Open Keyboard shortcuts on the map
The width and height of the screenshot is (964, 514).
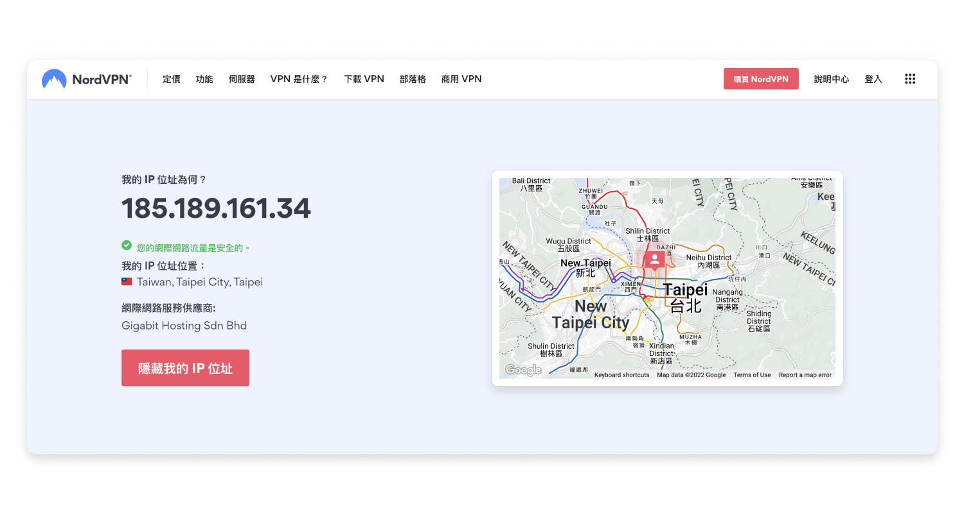click(x=621, y=375)
